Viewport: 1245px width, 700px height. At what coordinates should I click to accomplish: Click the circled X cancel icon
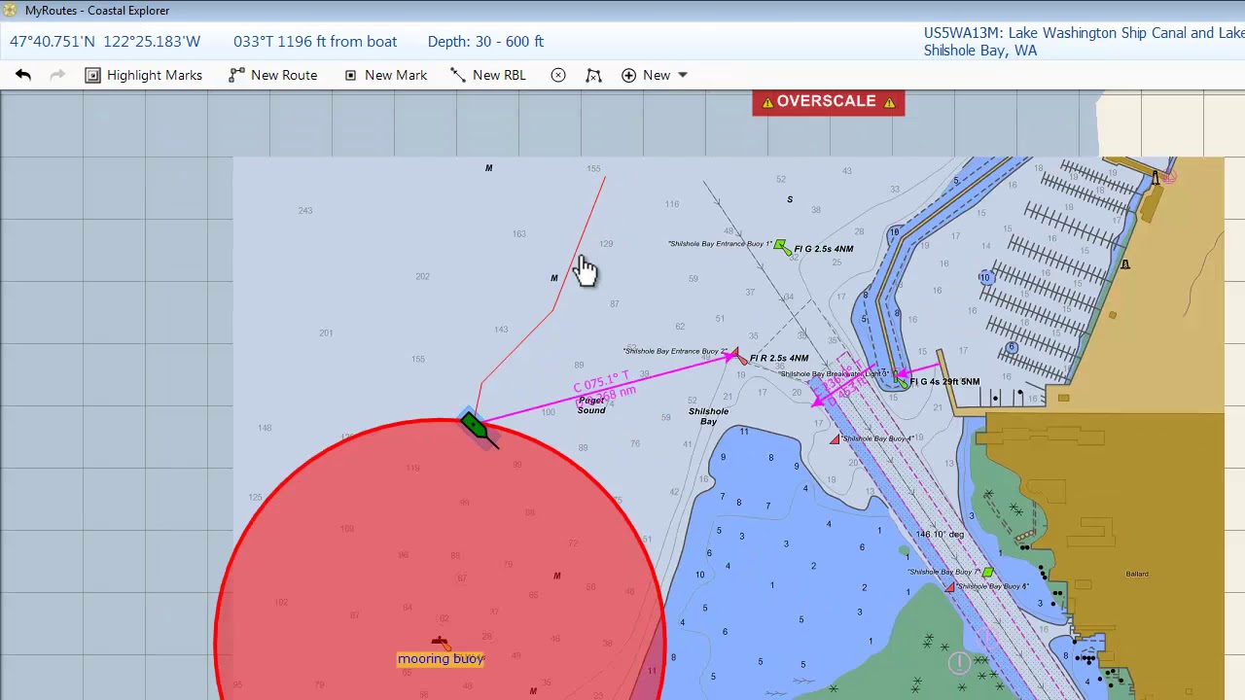click(x=558, y=75)
